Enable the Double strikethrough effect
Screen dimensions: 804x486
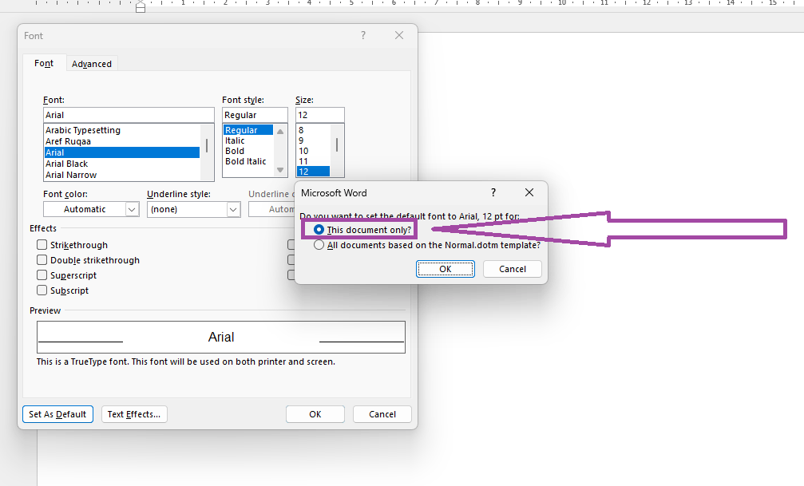(x=42, y=259)
